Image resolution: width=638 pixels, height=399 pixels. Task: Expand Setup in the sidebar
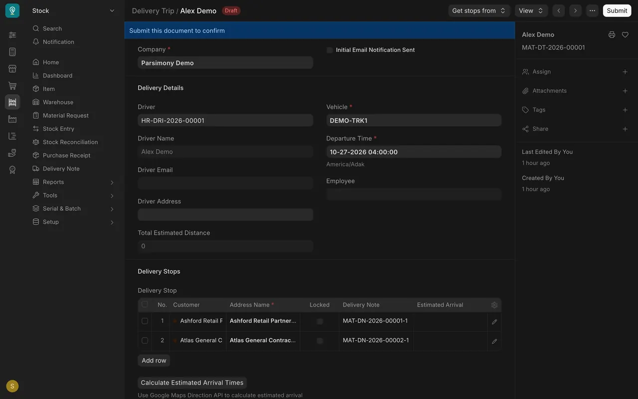click(73, 222)
